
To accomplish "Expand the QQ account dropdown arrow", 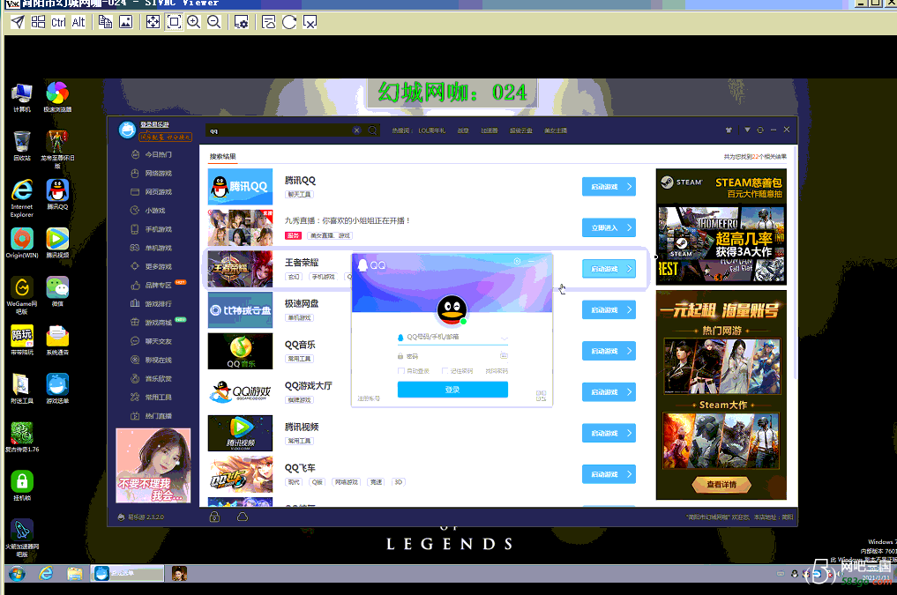I will point(504,338).
